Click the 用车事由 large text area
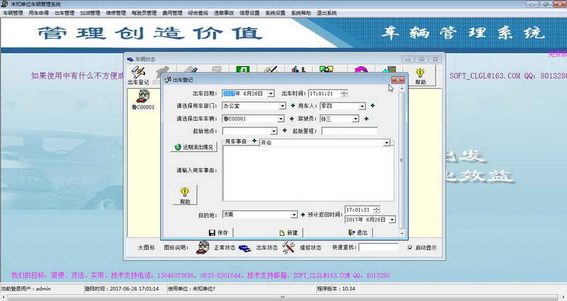The width and height of the screenshot is (567, 301). (308, 173)
